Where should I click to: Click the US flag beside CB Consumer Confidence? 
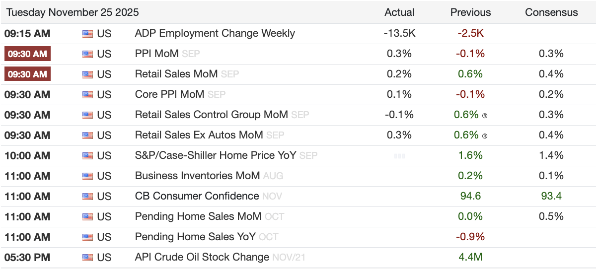[87, 197]
